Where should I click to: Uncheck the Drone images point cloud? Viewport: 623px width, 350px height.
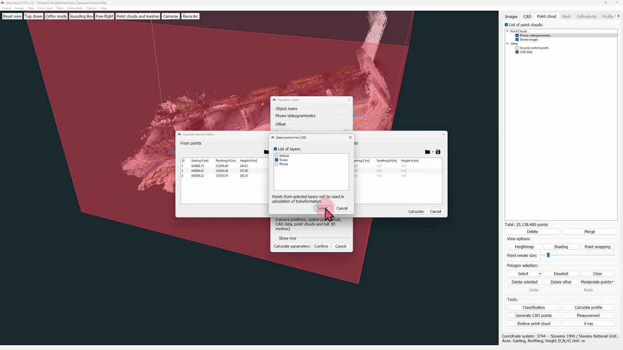click(x=517, y=39)
